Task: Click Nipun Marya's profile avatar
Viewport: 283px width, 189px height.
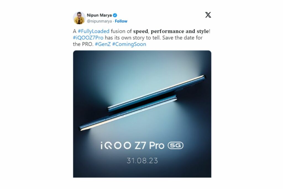Action: tap(79, 18)
